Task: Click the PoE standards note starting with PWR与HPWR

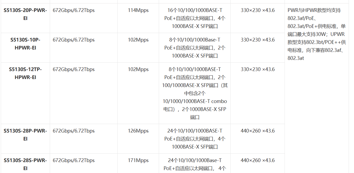Action: (316, 34)
